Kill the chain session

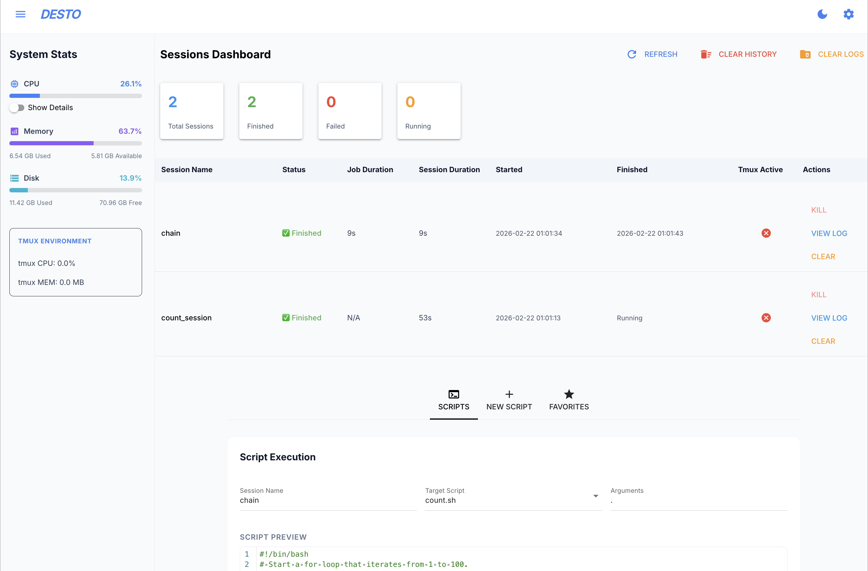tap(819, 210)
